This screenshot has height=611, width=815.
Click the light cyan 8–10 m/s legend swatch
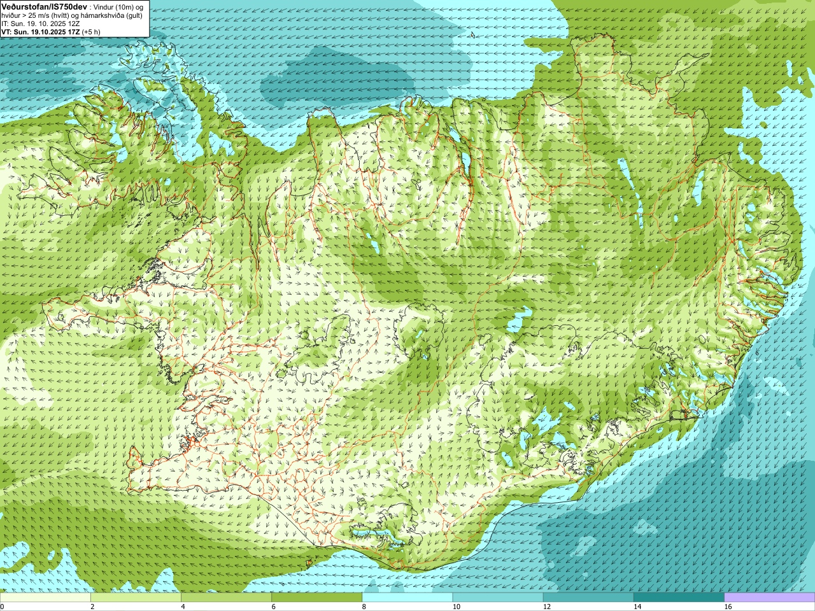[x=407, y=598]
